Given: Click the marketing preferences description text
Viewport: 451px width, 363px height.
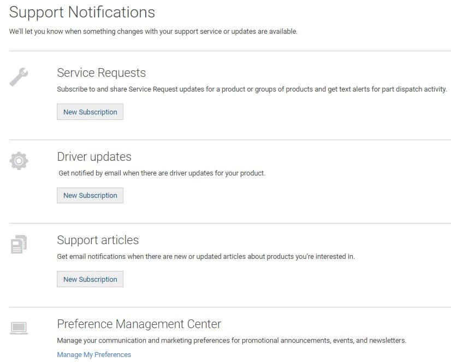Looking at the screenshot, I should (x=232, y=340).
